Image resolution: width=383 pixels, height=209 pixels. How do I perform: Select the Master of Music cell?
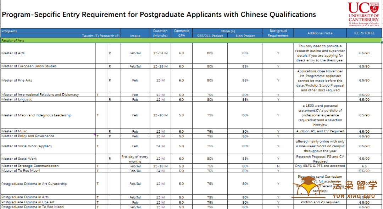tap(48, 131)
